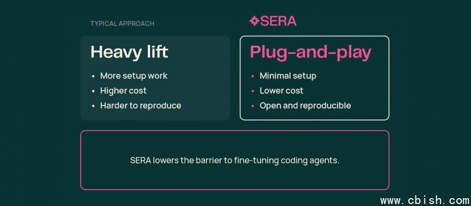
Task: Select the Open and reproducible item
Action: [305, 105]
